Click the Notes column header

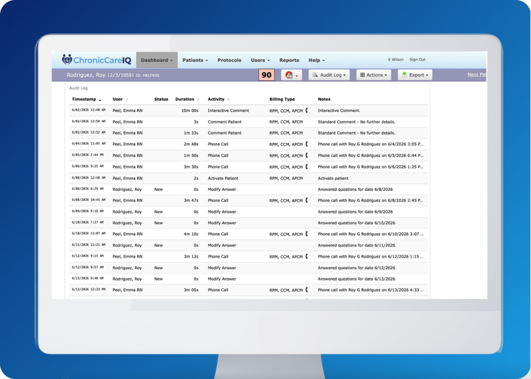coord(324,100)
